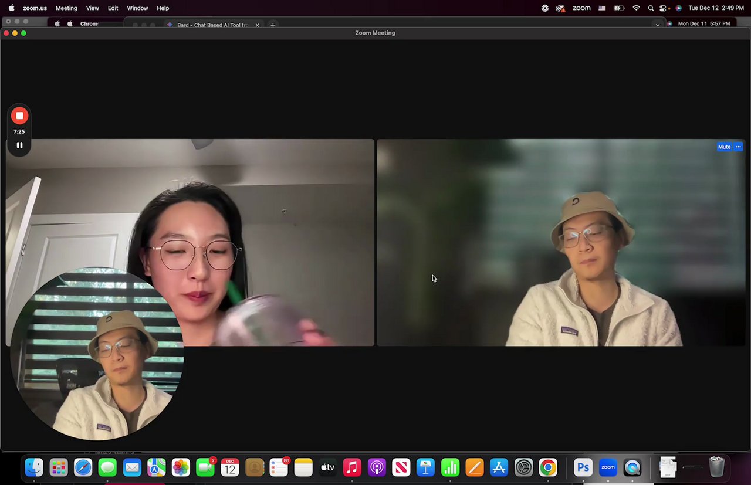Stop the screen recording with the red button
Viewport: 751px width, 485px height.
click(19, 116)
